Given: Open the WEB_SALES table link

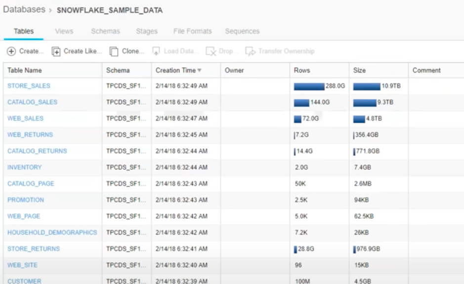Looking at the screenshot, I should coord(25,119).
